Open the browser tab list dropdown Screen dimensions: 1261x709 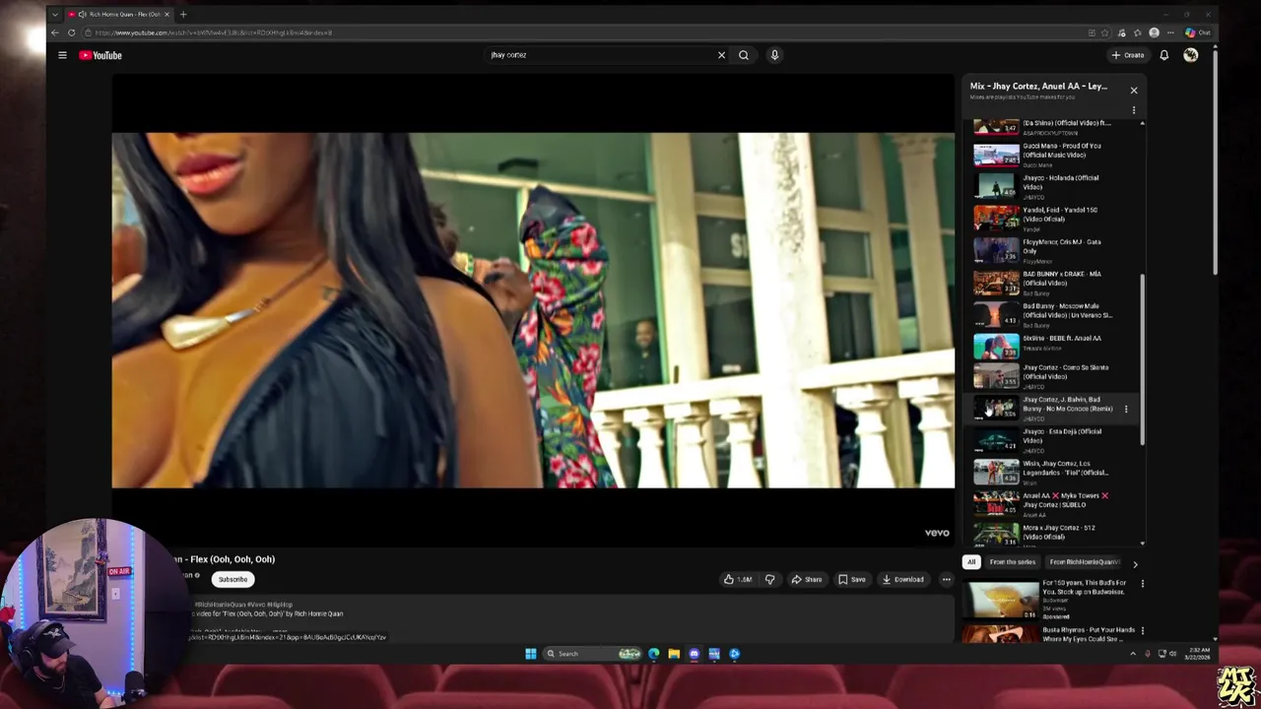click(x=54, y=14)
